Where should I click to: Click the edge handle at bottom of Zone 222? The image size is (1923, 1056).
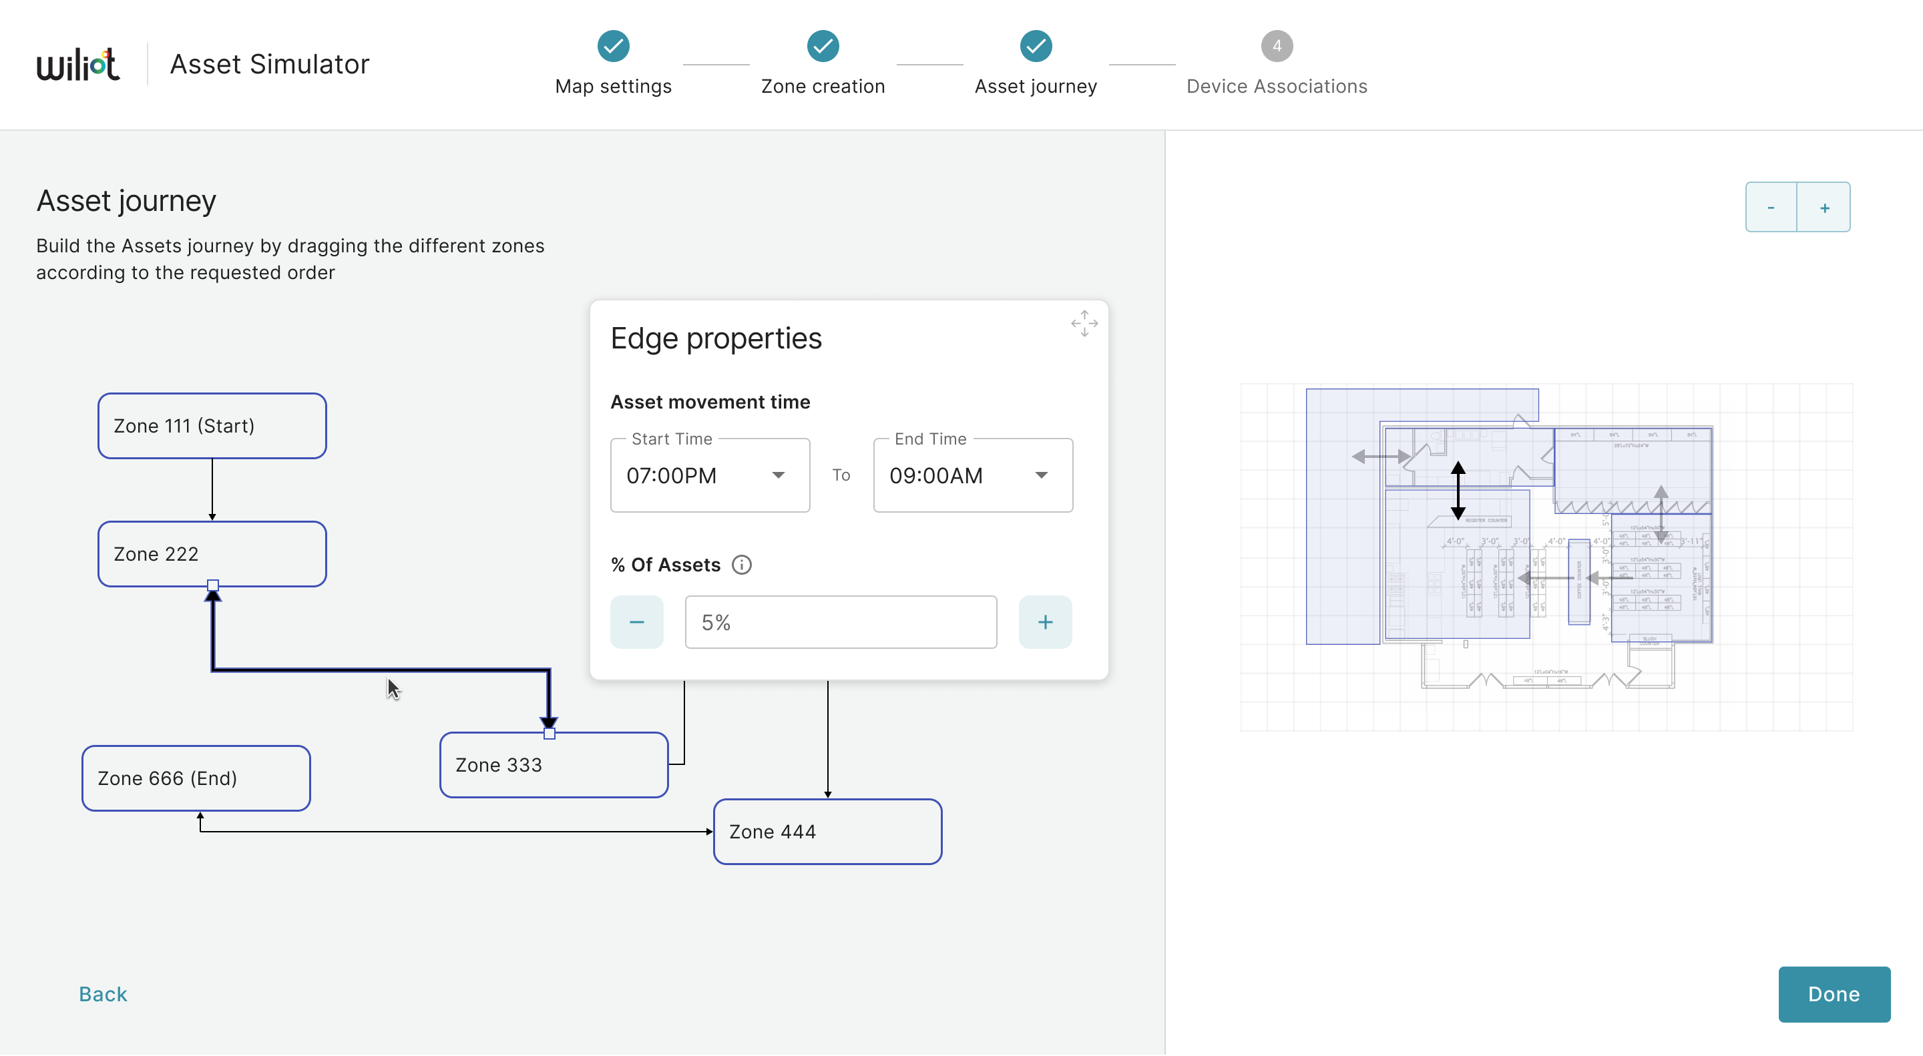click(213, 585)
